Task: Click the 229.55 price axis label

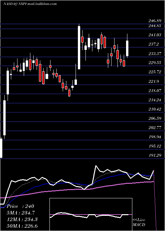Action: [154, 63]
